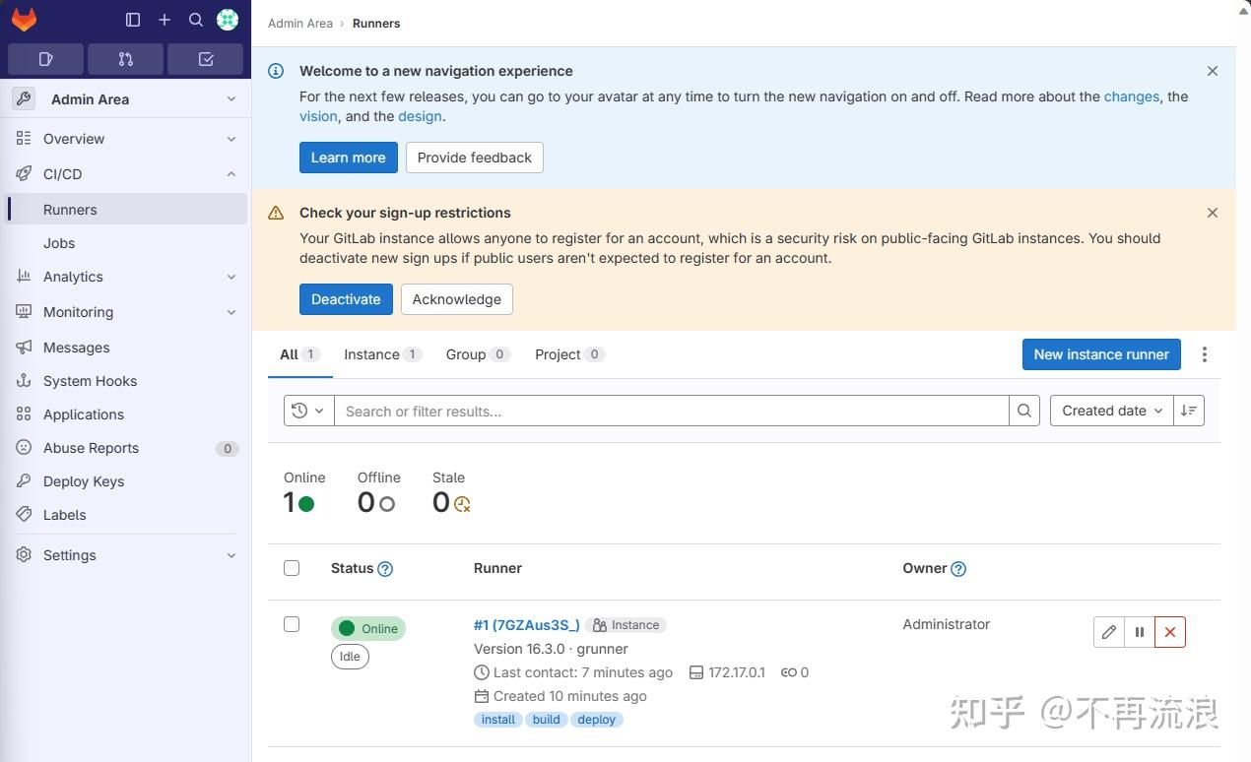Screen dimensions: 1251x762
Task: Open your avatar profile picture menu
Action: [x=228, y=19]
